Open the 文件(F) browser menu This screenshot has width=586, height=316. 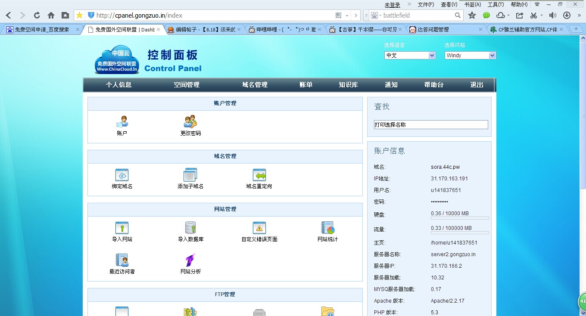[426, 4]
